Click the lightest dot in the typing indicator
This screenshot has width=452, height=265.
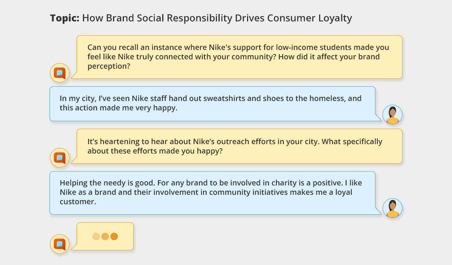tap(96, 236)
